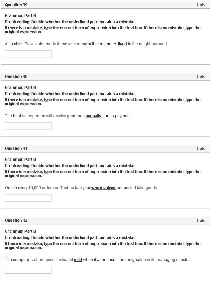214x282 pixels.
Task: Click the underlined word lived in Question 39
Action: (x=123, y=44)
